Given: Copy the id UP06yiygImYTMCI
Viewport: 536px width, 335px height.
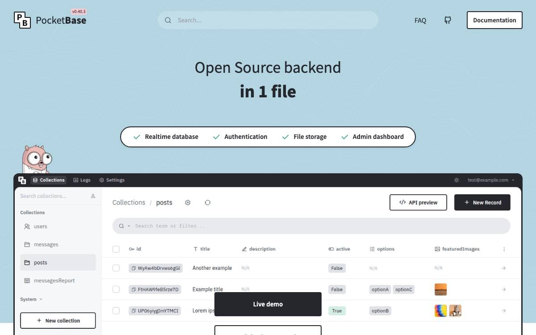Looking at the screenshot, I should pos(134,311).
